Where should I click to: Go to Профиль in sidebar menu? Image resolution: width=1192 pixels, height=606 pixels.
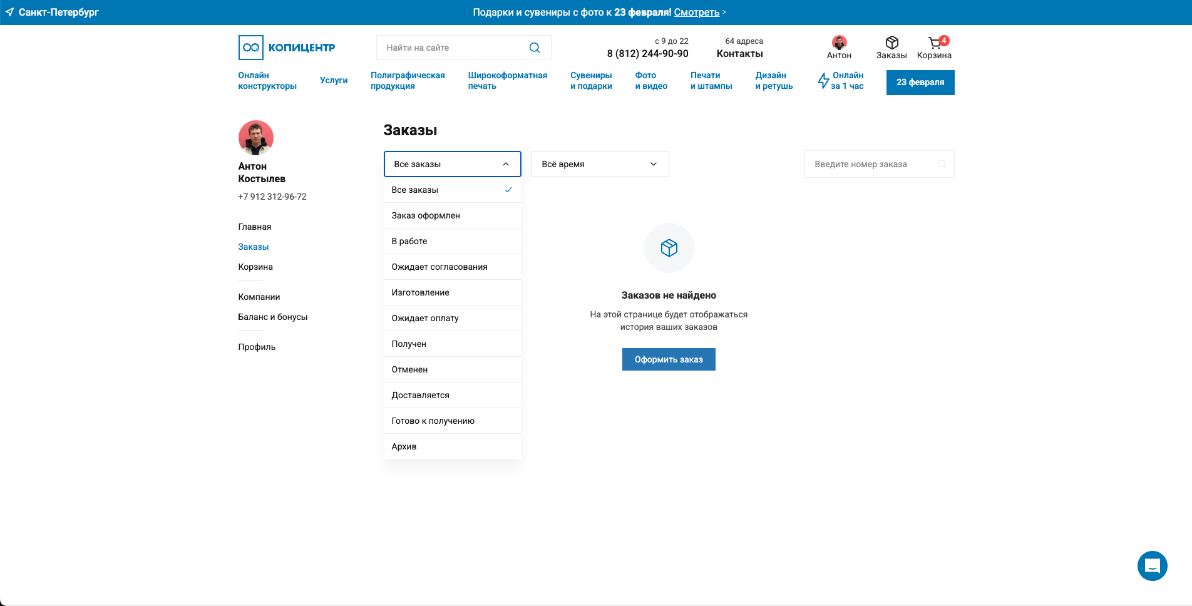click(257, 347)
